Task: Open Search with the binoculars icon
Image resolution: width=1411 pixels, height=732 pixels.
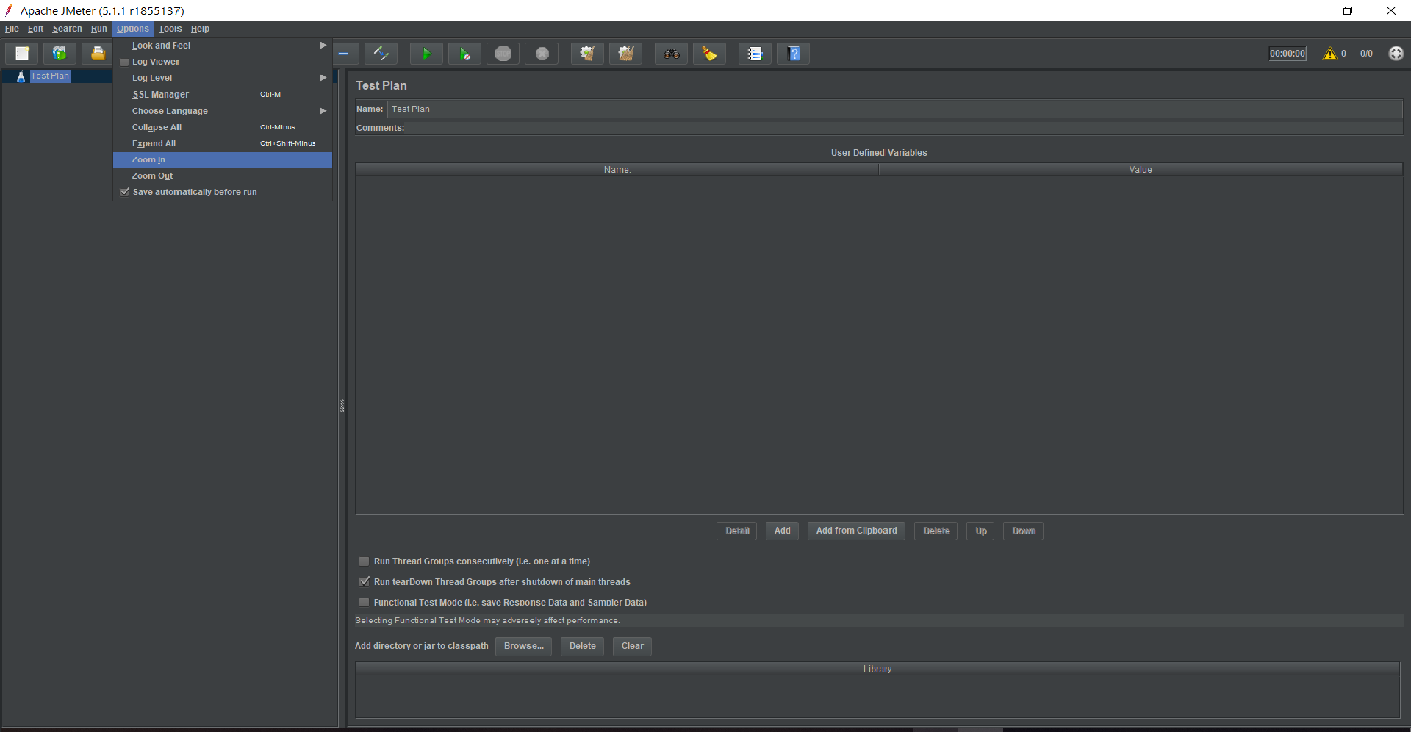Action: pos(671,54)
